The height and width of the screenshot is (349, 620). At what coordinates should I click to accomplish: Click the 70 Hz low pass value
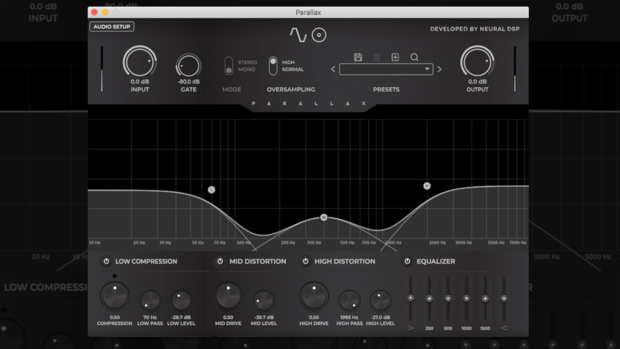tap(150, 317)
